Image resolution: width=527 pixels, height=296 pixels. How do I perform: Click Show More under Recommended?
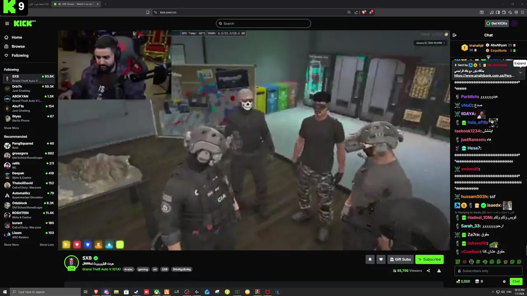(12, 245)
